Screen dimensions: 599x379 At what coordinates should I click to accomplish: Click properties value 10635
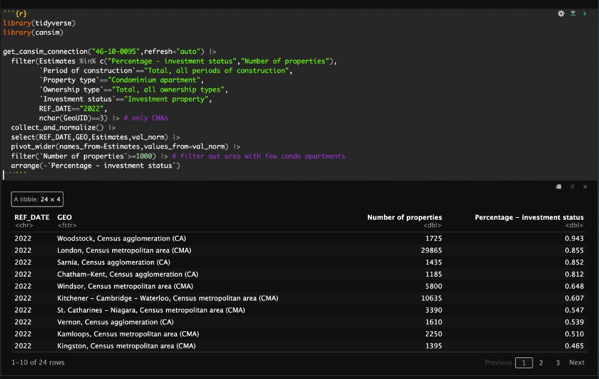click(x=431, y=298)
